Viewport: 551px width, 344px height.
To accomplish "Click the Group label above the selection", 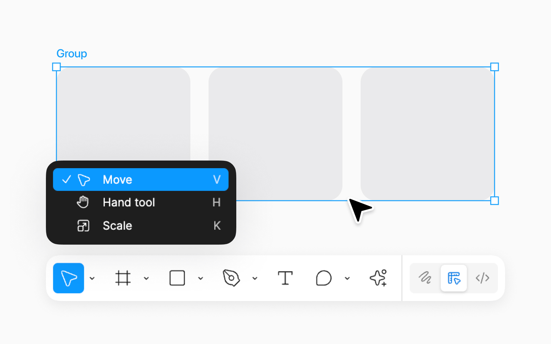I will click(71, 54).
